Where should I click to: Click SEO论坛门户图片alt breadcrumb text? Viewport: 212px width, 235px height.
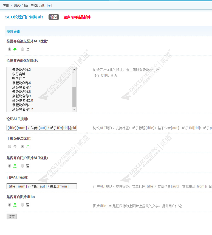(29, 5)
